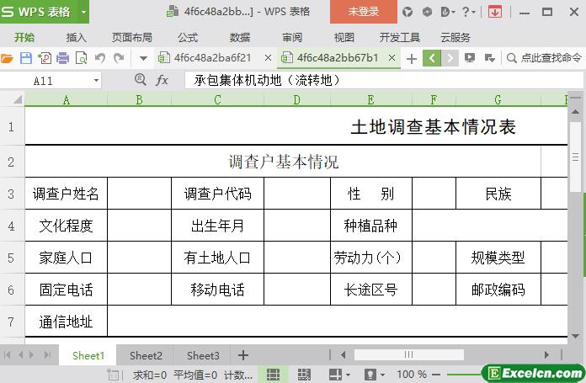The image size is (586, 383).
Task: Open the 开始 ribbon tab
Action: pyautogui.click(x=24, y=37)
